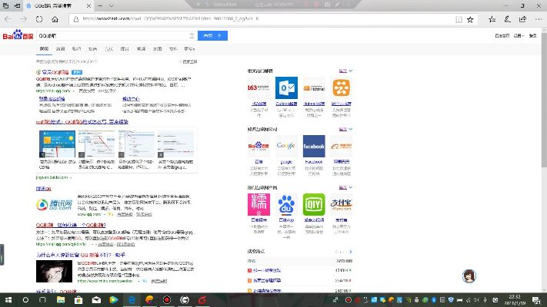Switch to the fourth search tab

pyautogui.click(x=92, y=49)
